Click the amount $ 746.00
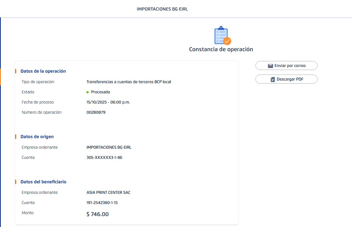The height and width of the screenshot is (227, 352). 97,214
